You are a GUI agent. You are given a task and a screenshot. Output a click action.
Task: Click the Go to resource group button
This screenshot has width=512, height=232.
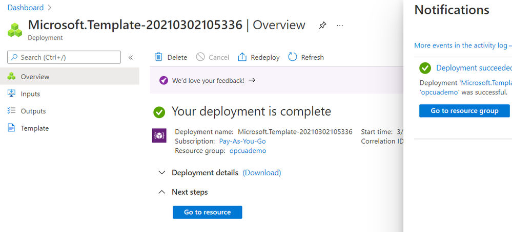[x=464, y=110]
